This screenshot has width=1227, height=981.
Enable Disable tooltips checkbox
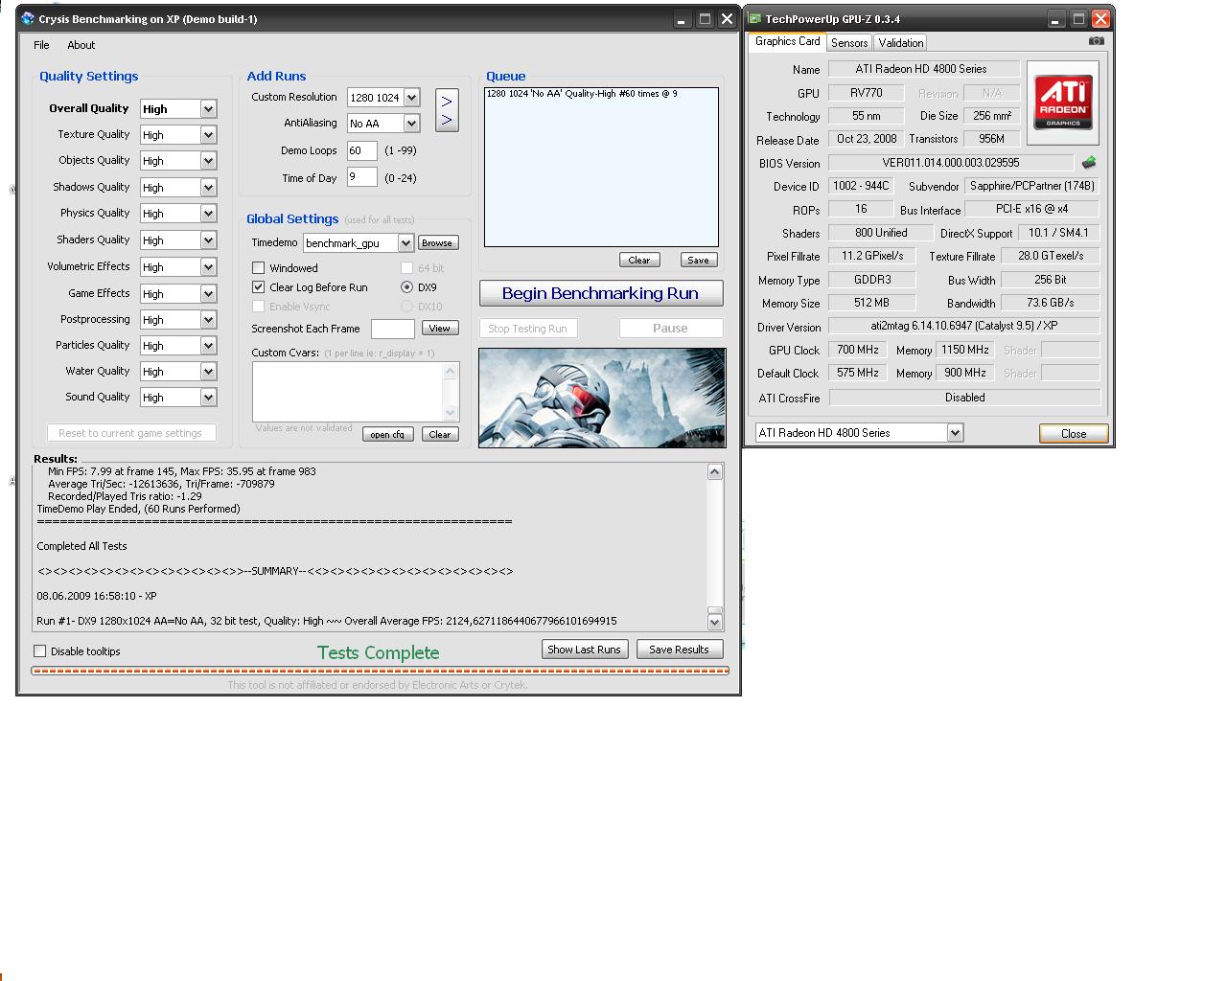[40, 651]
